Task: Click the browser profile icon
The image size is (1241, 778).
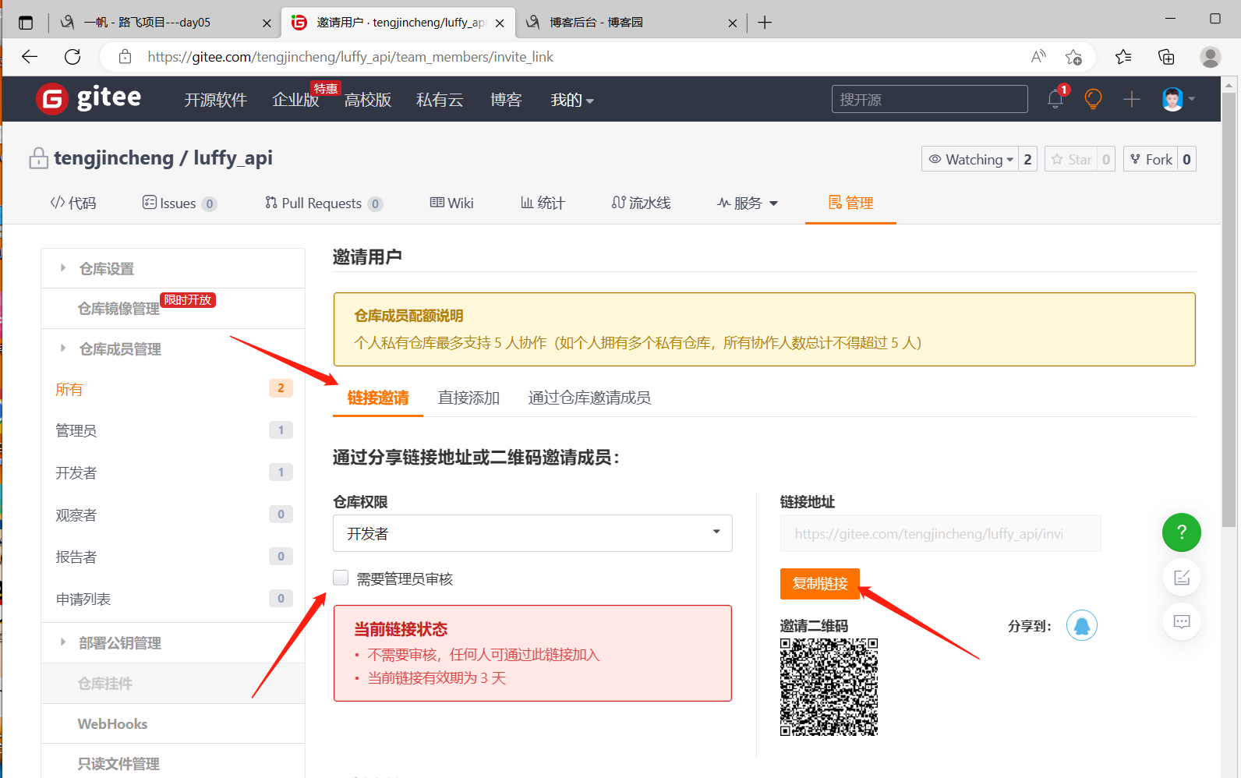Action: (x=1210, y=56)
